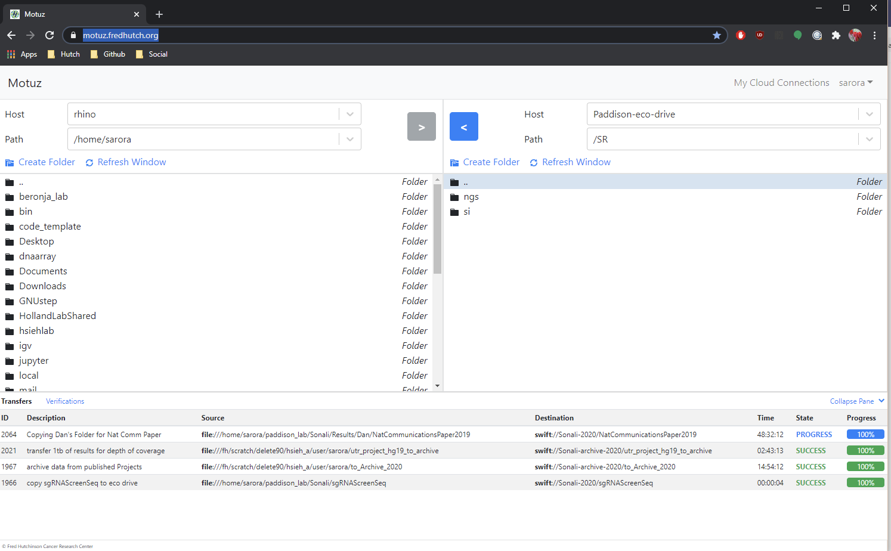891x551 pixels.
Task: Open the browser extensions puzzle-piece icon
Action: pos(836,35)
